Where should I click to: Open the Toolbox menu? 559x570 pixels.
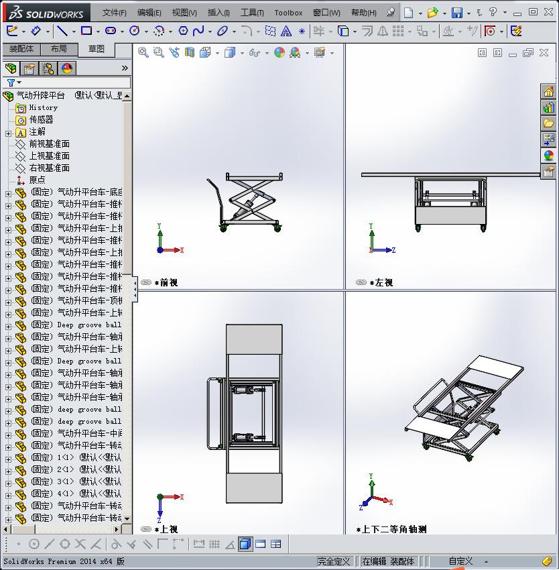(288, 13)
